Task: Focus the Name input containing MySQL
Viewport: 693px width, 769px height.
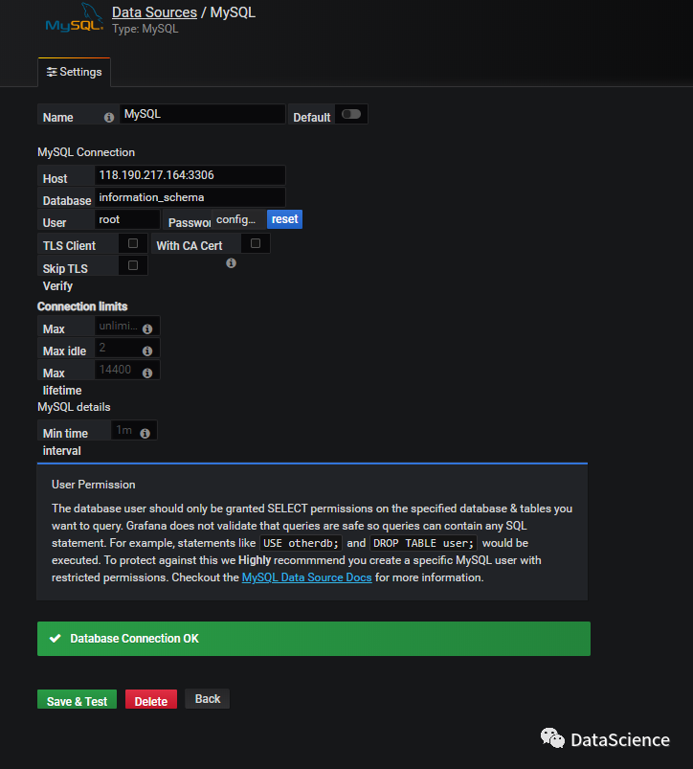Action: click(202, 114)
